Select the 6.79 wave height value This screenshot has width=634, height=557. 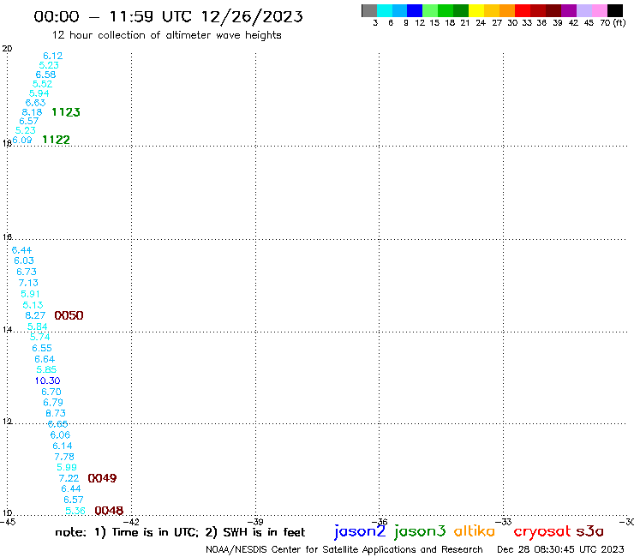pyautogui.click(x=53, y=403)
